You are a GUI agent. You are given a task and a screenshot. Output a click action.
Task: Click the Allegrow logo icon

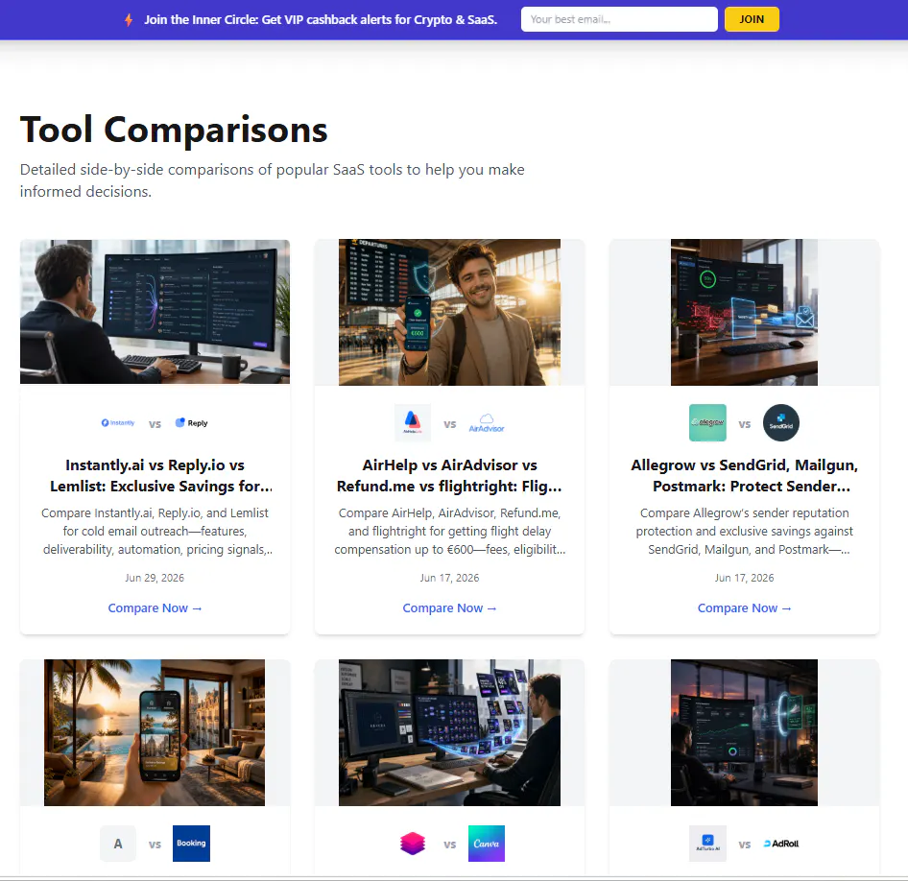point(707,422)
